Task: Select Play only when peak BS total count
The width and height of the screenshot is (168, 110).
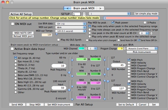Action: click(90, 37)
